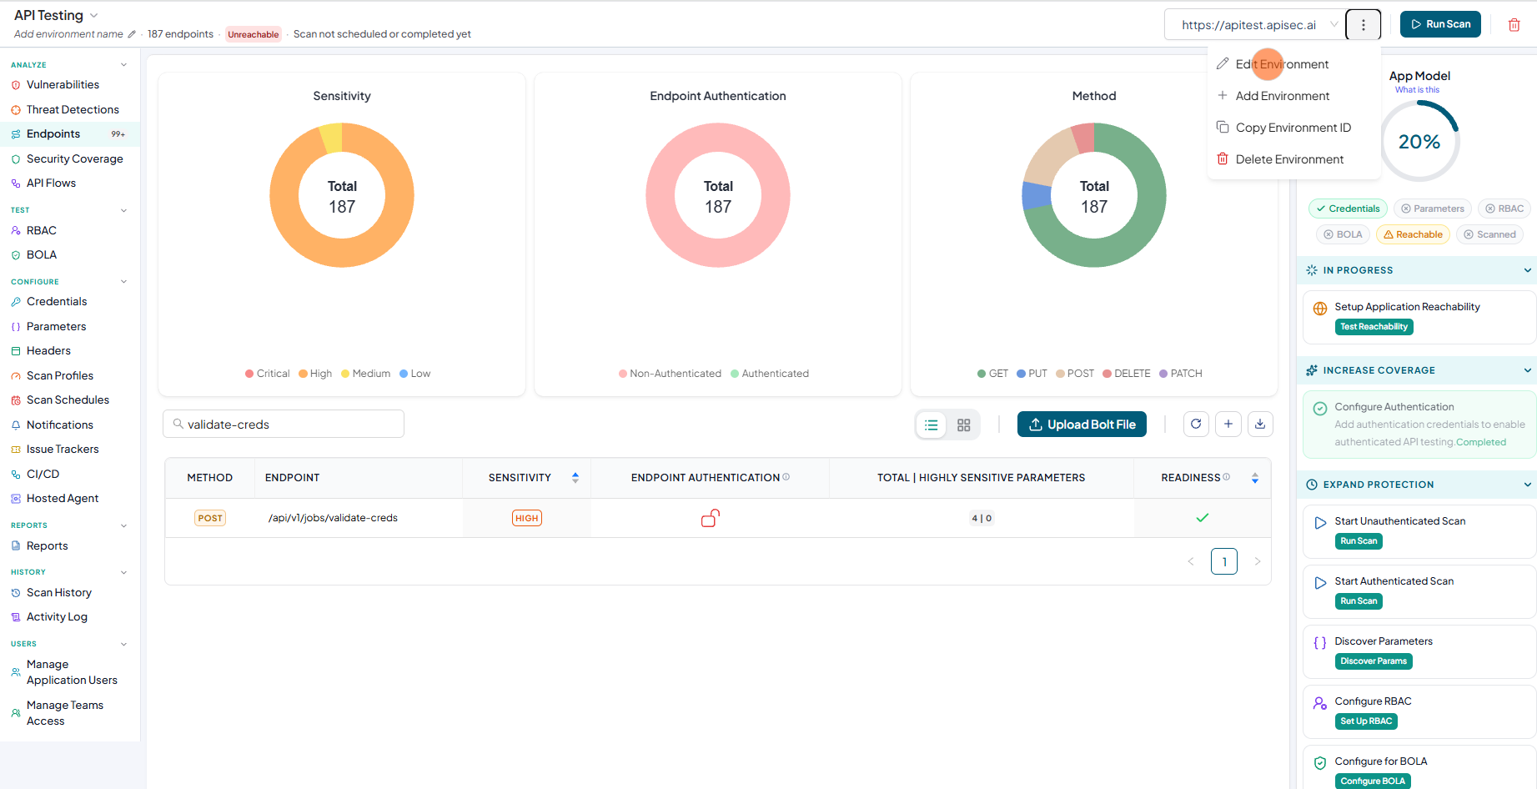Image resolution: width=1537 pixels, height=789 pixels.
Task: Toggle the Critical legend item
Action: tap(267, 374)
